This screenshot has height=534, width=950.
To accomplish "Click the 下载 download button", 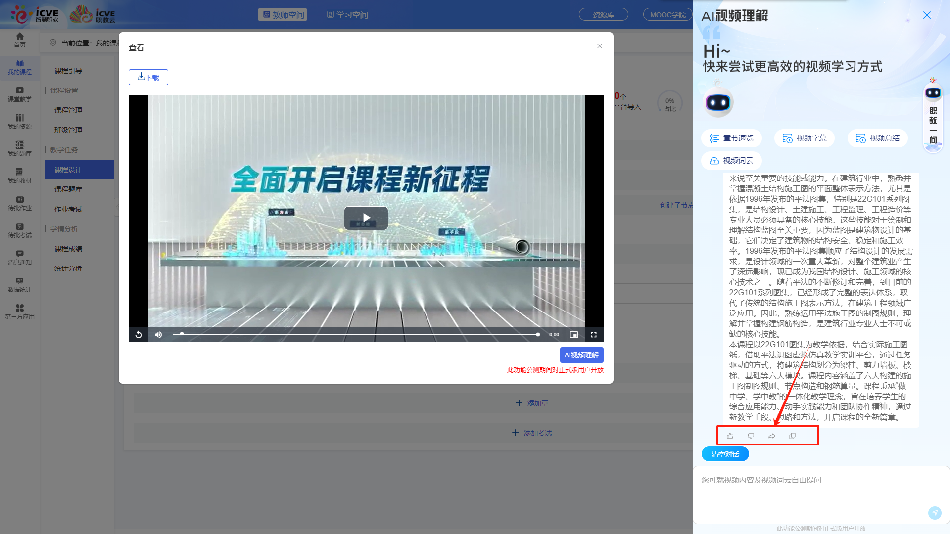I will tap(148, 77).
